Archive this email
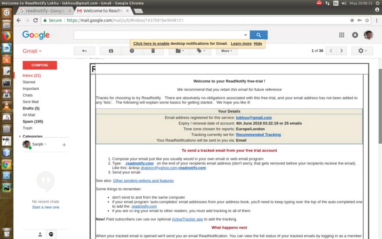Screen dimensions: 382x239 111,51
